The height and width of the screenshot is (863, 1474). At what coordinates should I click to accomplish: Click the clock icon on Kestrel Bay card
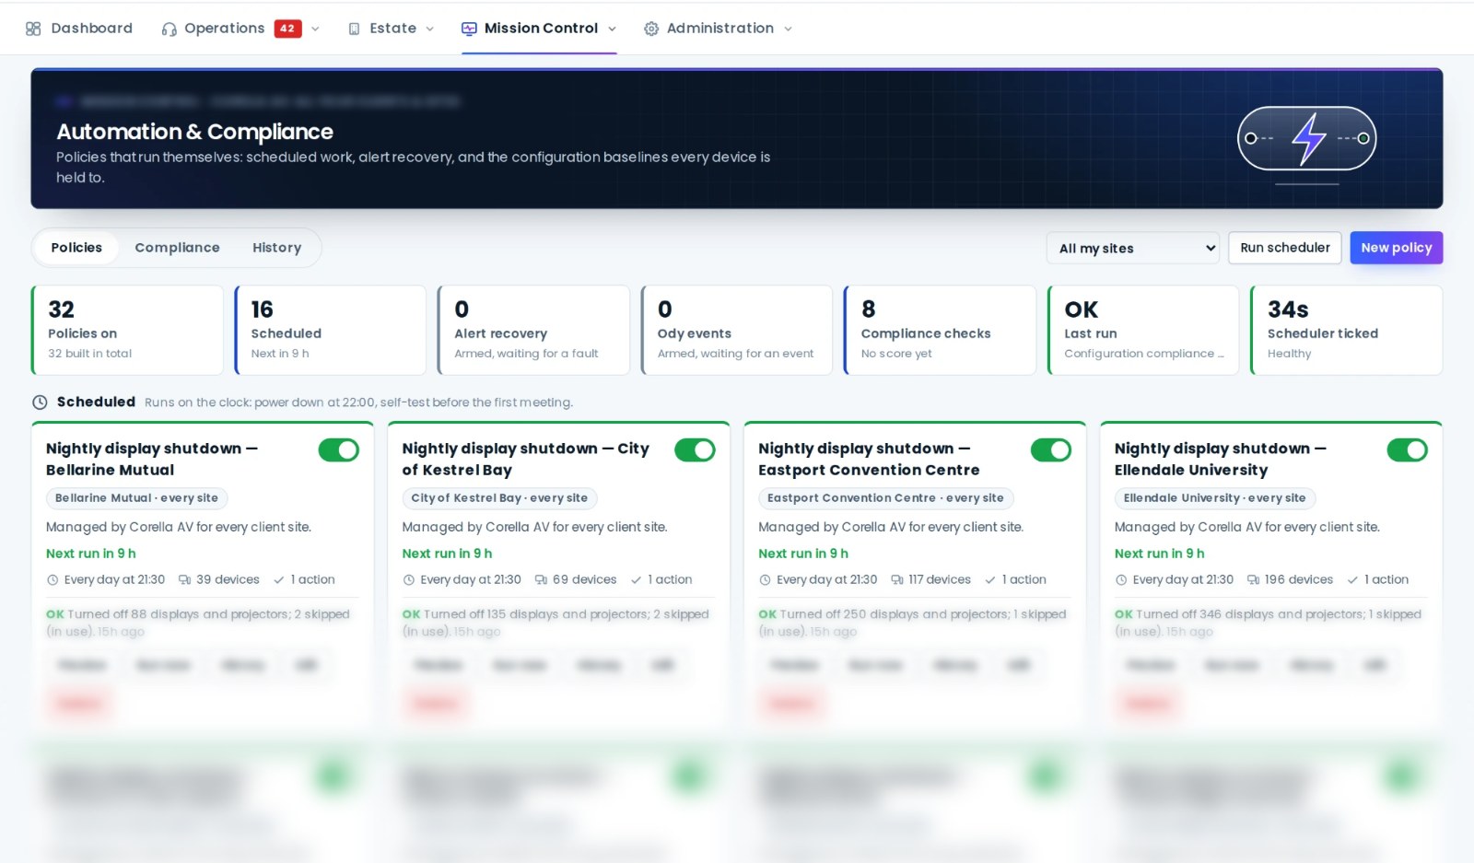(408, 580)
